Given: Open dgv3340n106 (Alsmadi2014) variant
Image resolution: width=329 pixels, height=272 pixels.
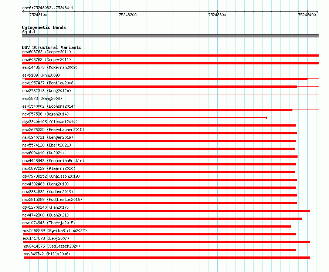Looking at the screenshot, I should [x=50, y=122].
